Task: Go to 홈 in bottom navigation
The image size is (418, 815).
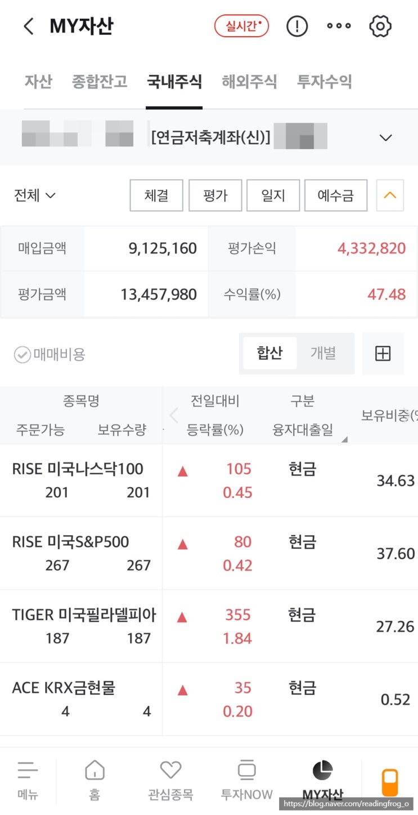Action: [95, 780]
